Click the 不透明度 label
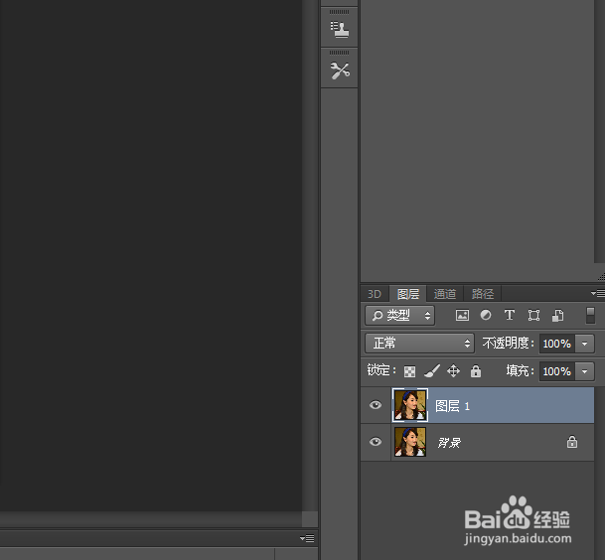Viewport: 605px width, 560px height. point(508,343)
